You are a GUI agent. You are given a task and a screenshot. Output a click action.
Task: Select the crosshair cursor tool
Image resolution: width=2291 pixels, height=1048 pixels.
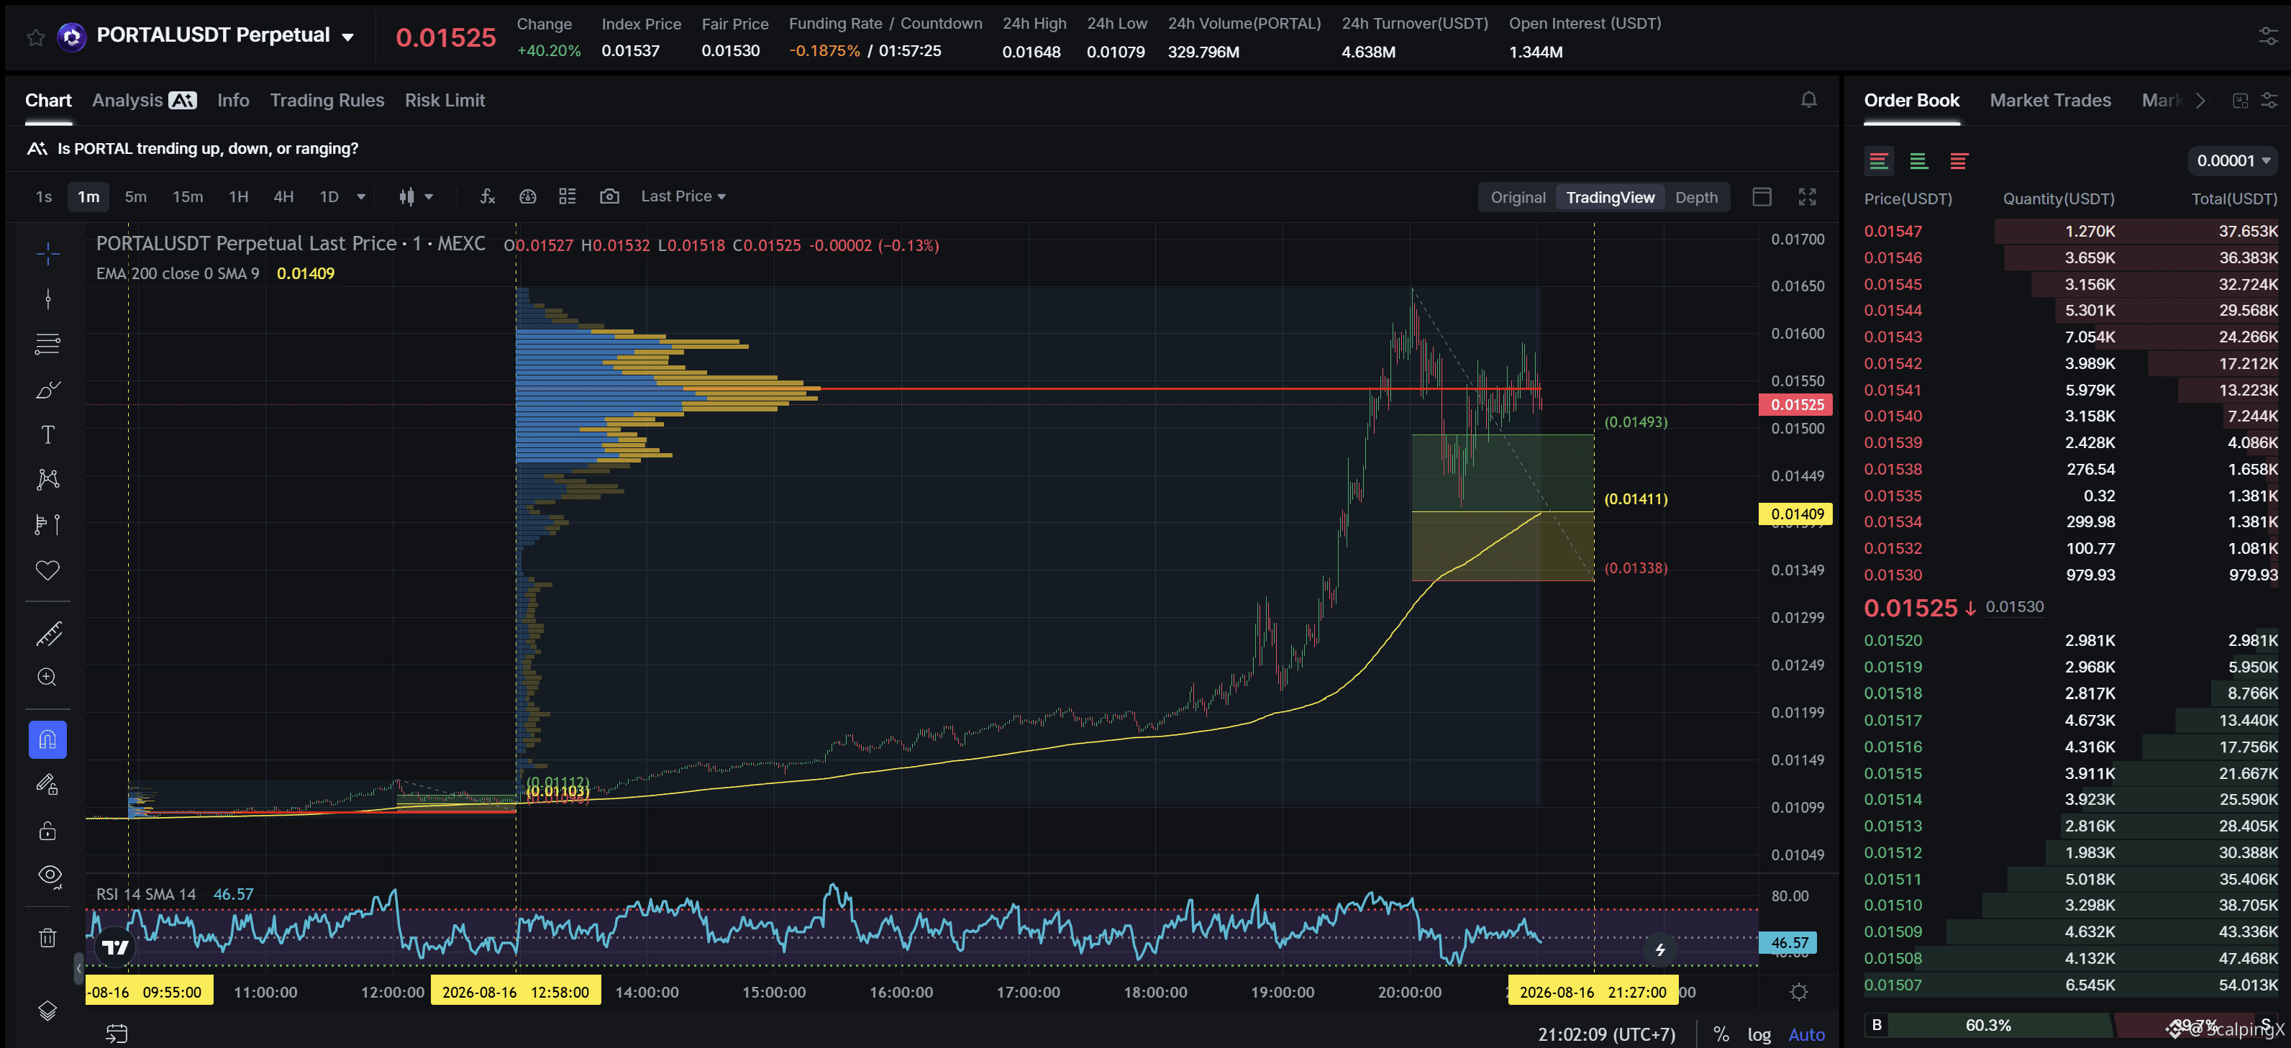(x=48, y=253)
